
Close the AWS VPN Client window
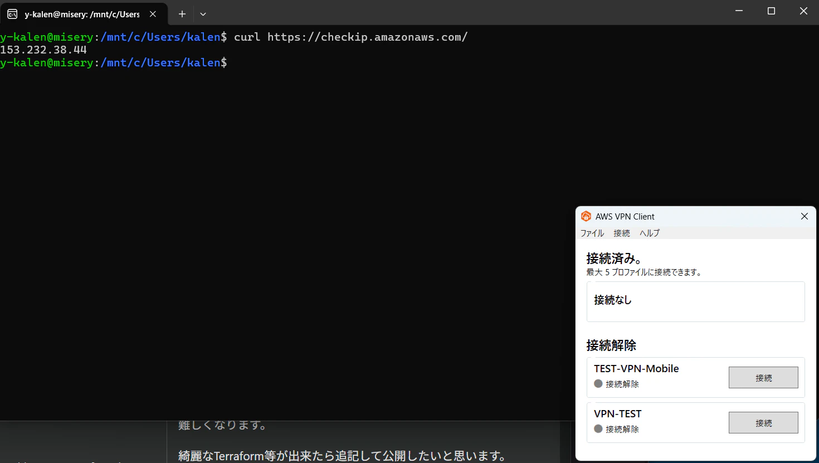pos(804,216)
